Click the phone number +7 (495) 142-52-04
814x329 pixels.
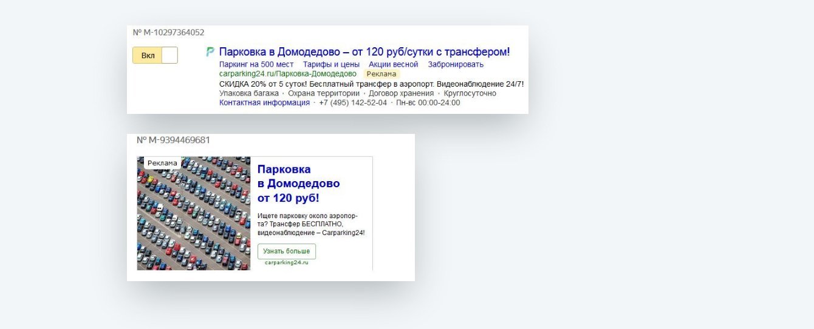tap(353, 103)
